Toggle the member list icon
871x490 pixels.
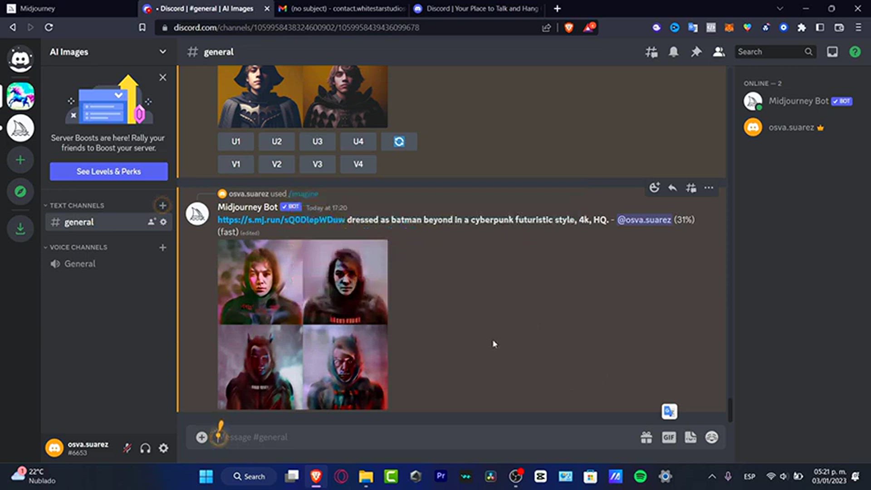coord(719,52)
